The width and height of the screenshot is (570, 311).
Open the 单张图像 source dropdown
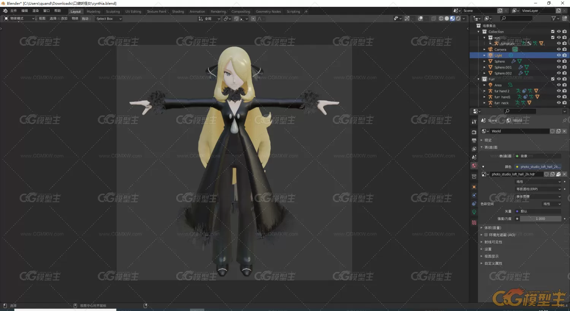(538, 197)
